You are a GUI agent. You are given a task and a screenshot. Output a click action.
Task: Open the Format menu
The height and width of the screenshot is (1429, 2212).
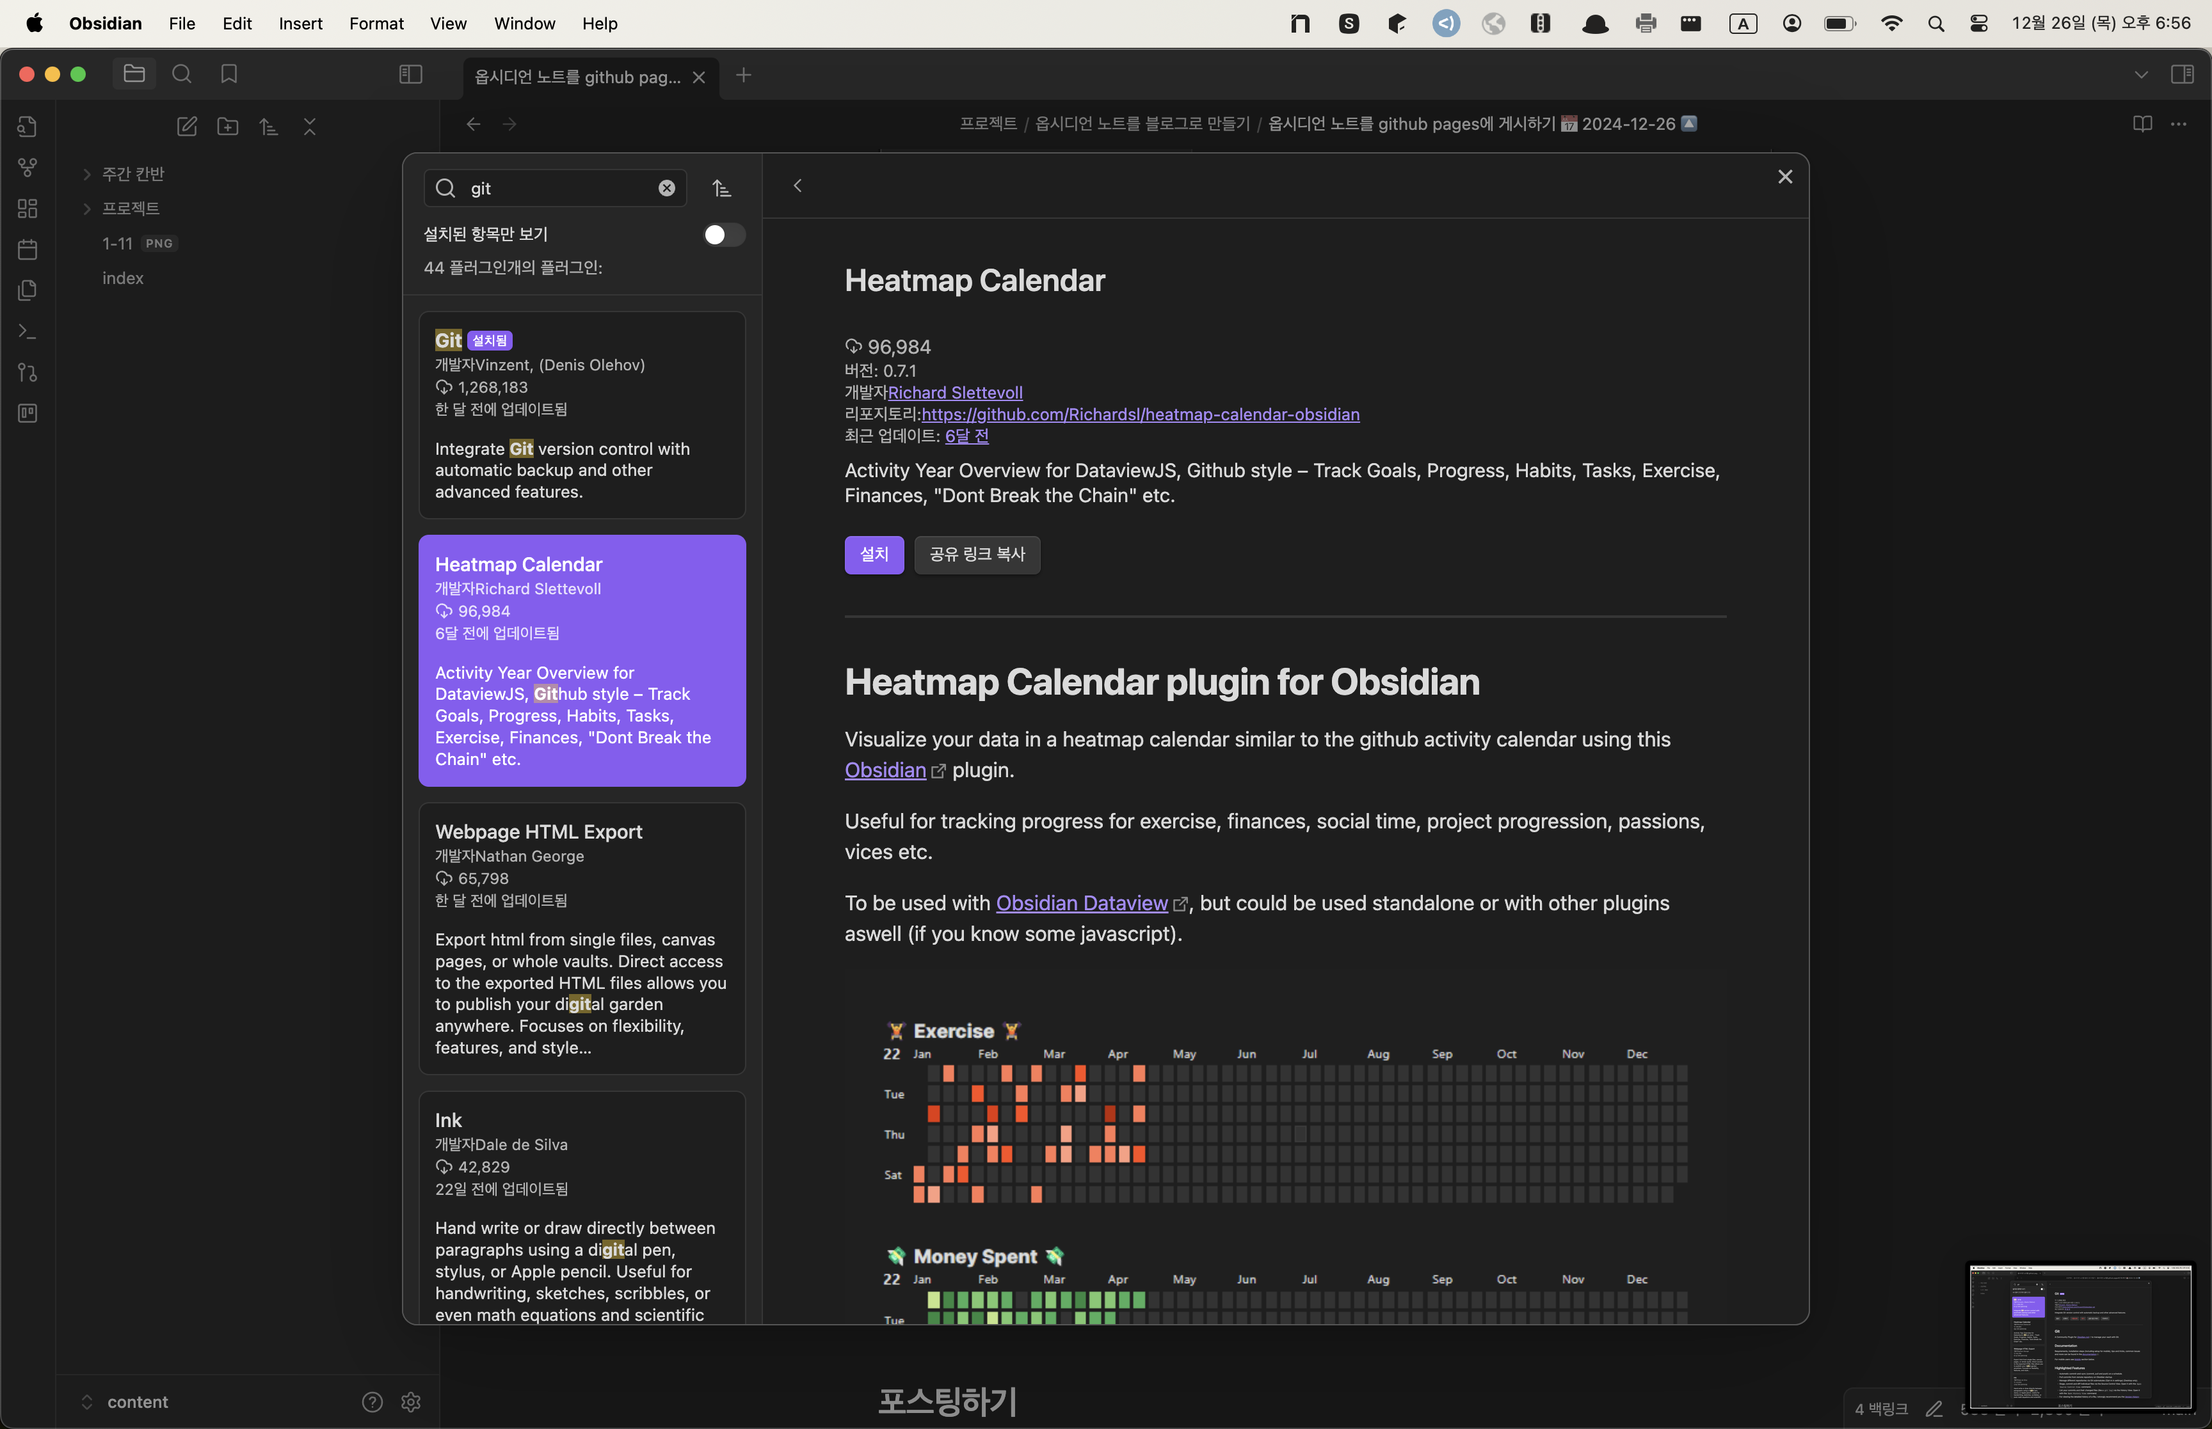point(376,23)
